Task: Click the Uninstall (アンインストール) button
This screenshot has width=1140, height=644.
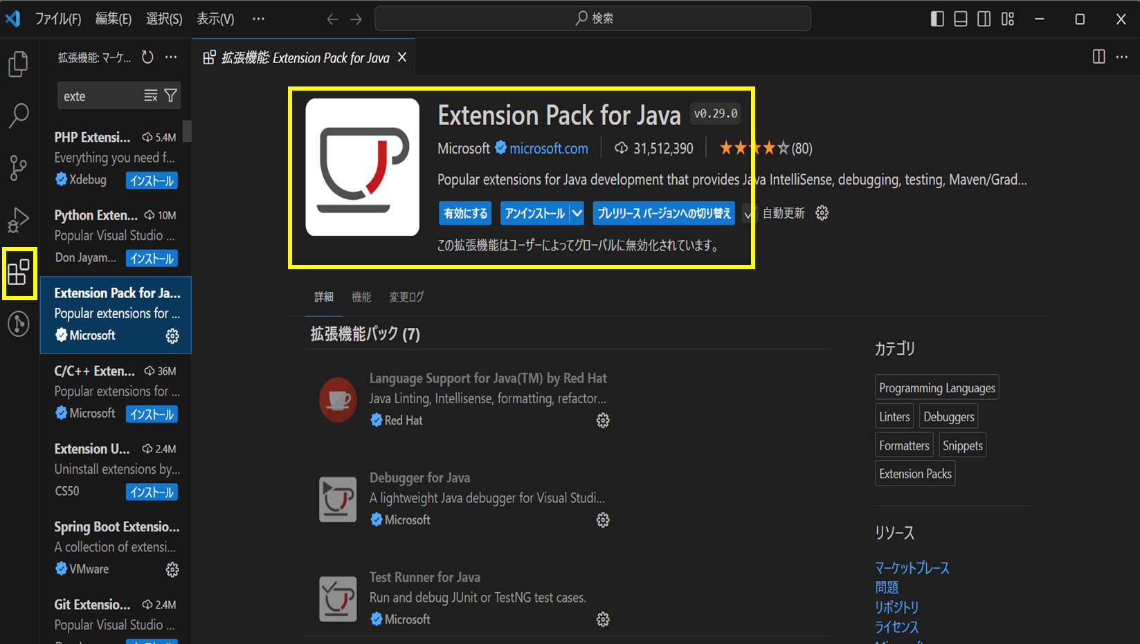Action: tap(534, 213)
